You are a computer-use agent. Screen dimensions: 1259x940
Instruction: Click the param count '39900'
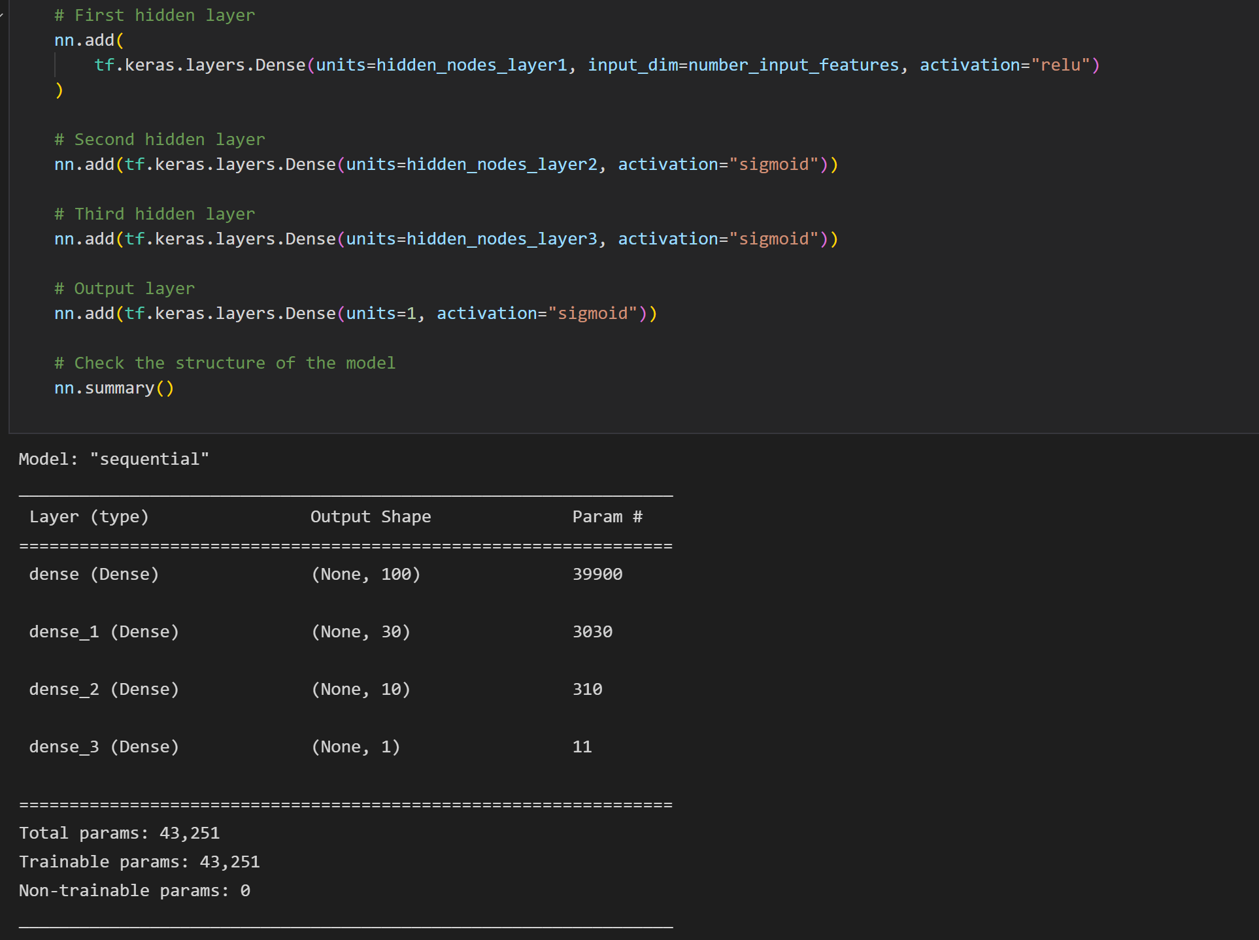click(x=597, y=574)
